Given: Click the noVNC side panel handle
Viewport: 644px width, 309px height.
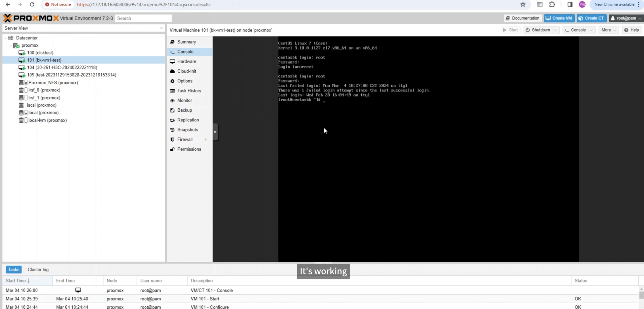Looking at the screenshot, I should pyautogui.click(x=215, y=132).
